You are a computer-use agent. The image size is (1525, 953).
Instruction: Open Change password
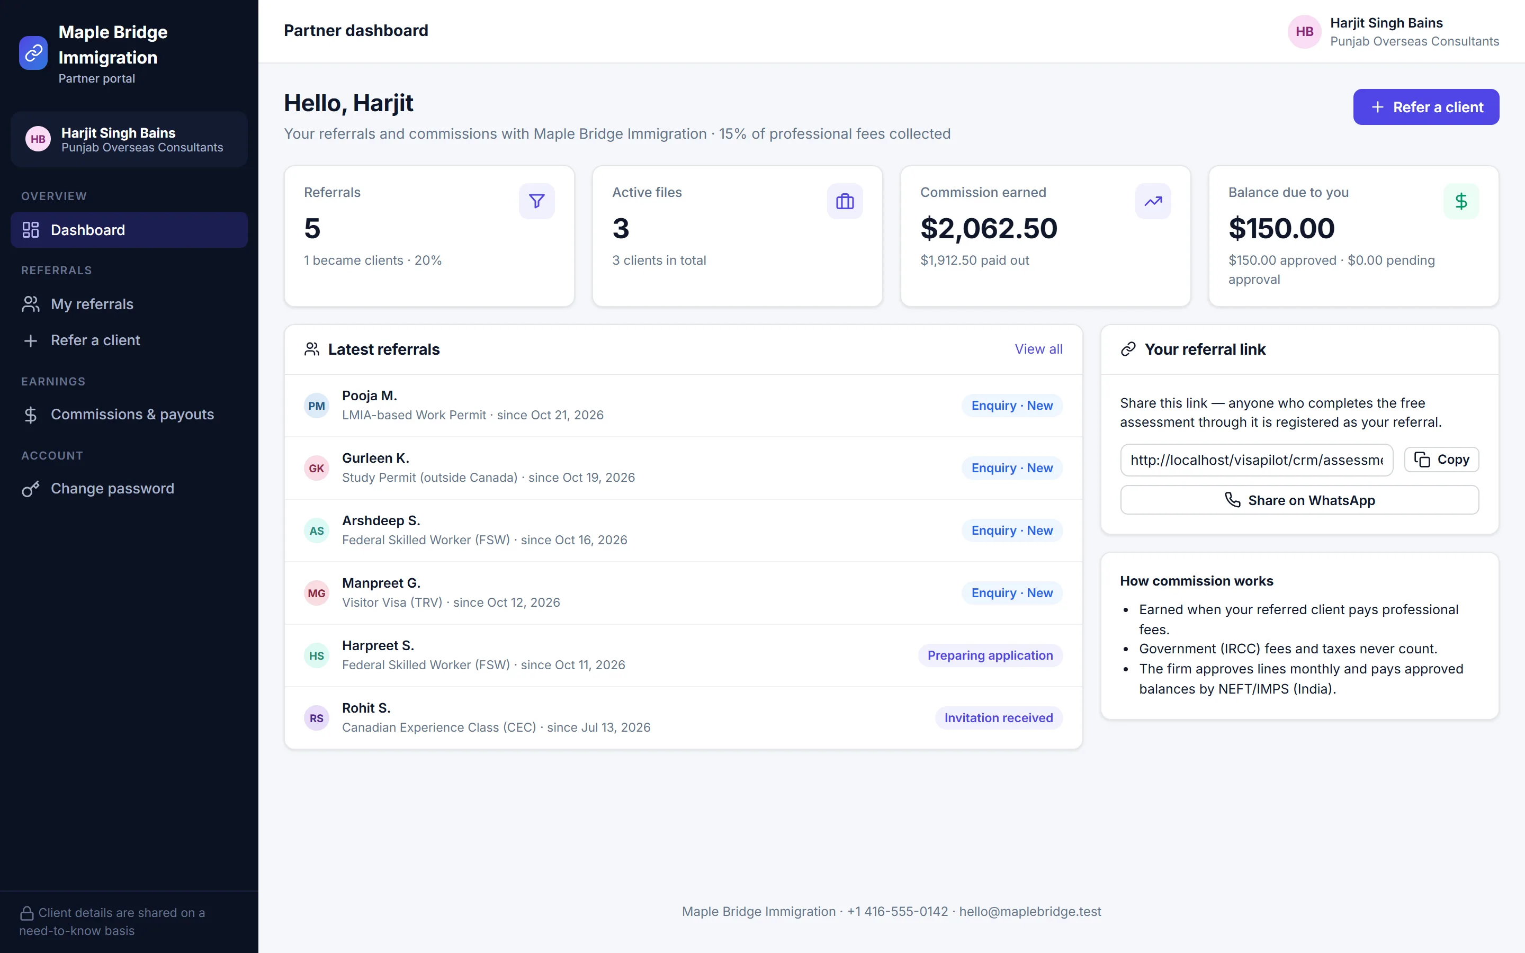coord(129,489)
